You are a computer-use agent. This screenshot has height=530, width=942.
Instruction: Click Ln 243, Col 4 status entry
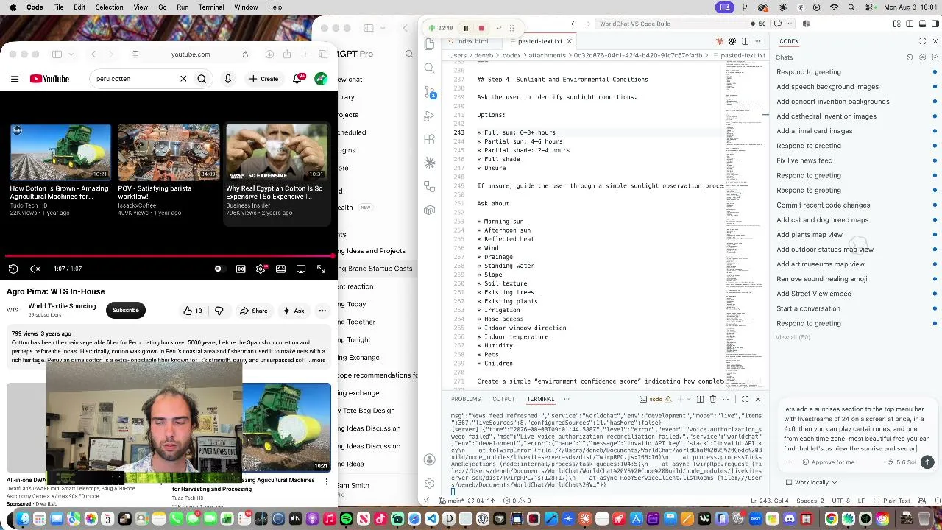770,501
